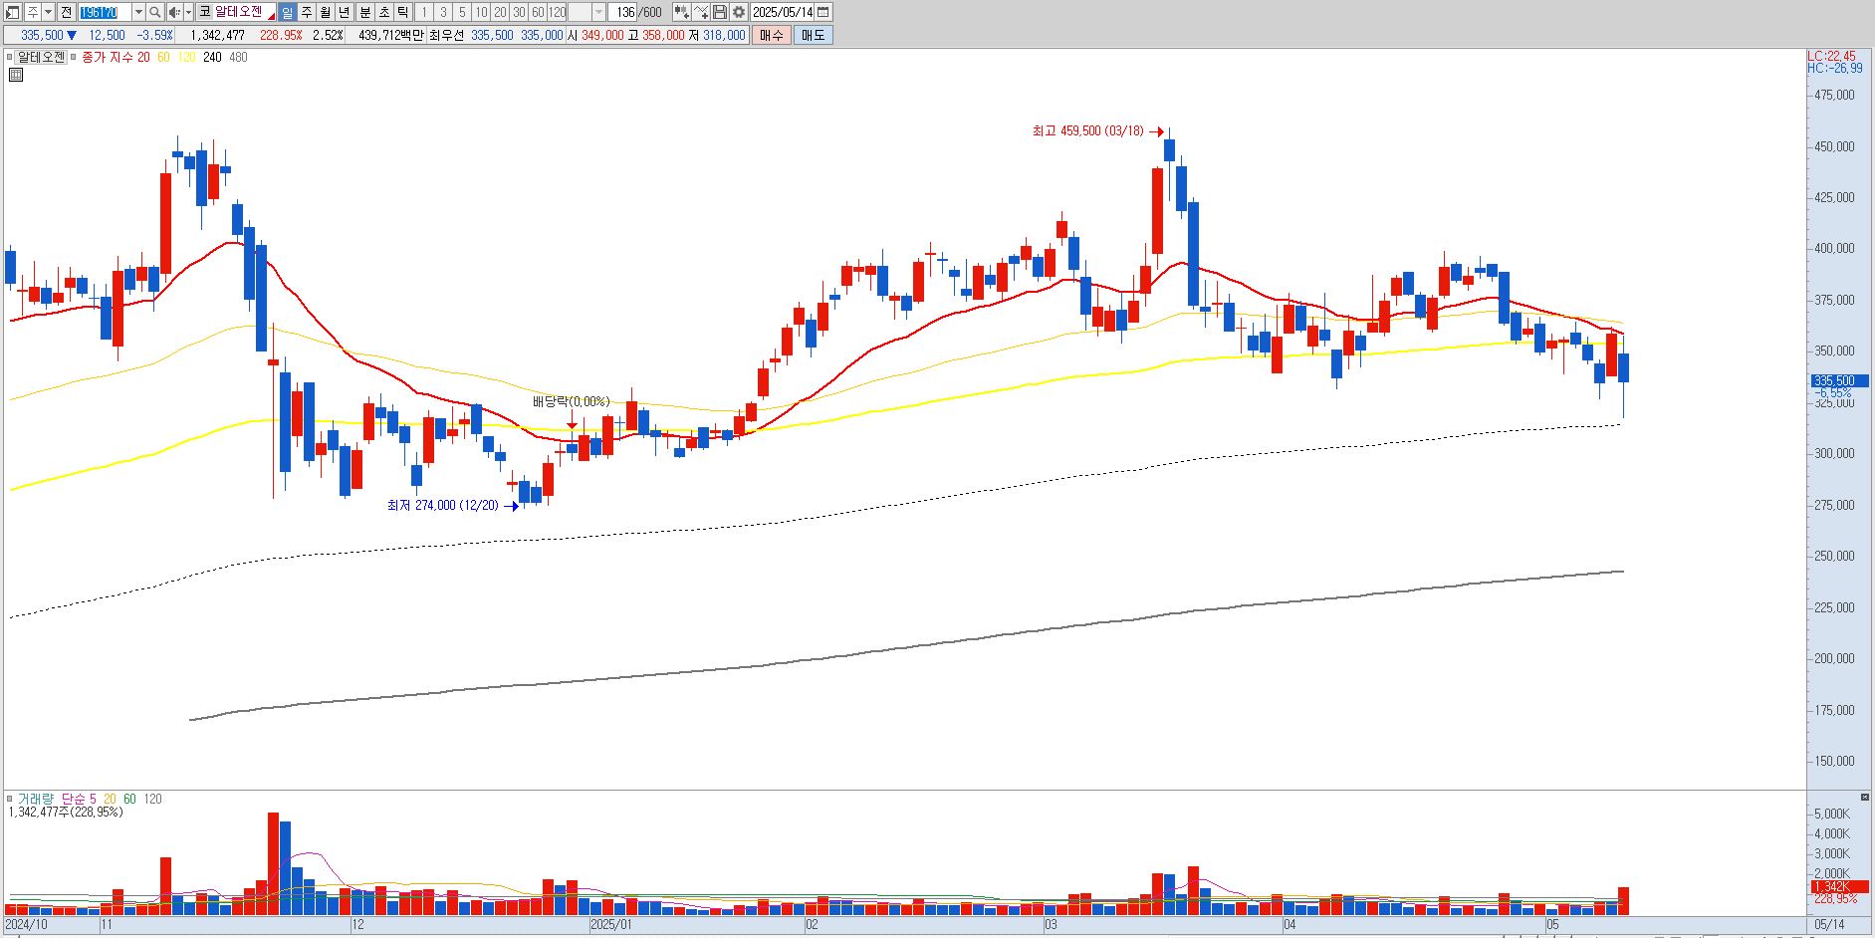Click the 코 market marker before 알테오젠
Screen dimensions: 1875x938
204,12
